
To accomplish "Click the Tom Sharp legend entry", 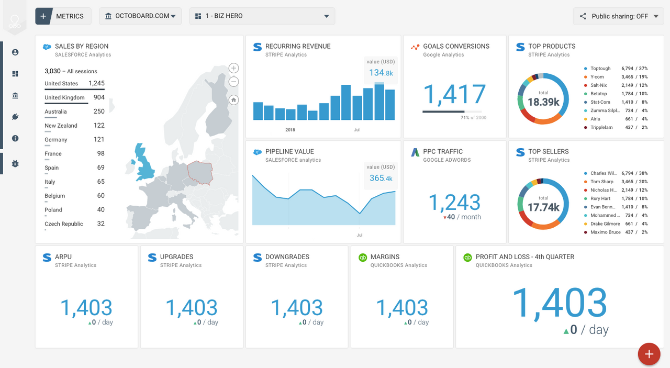I will pyautogui.click(x=616, y=182).
